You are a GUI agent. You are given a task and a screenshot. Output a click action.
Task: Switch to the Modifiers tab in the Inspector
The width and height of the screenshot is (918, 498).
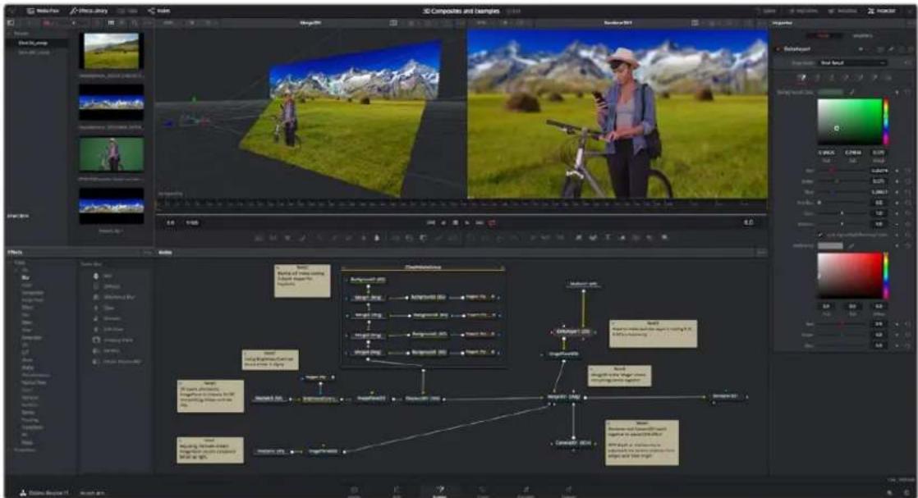(862, 36)
